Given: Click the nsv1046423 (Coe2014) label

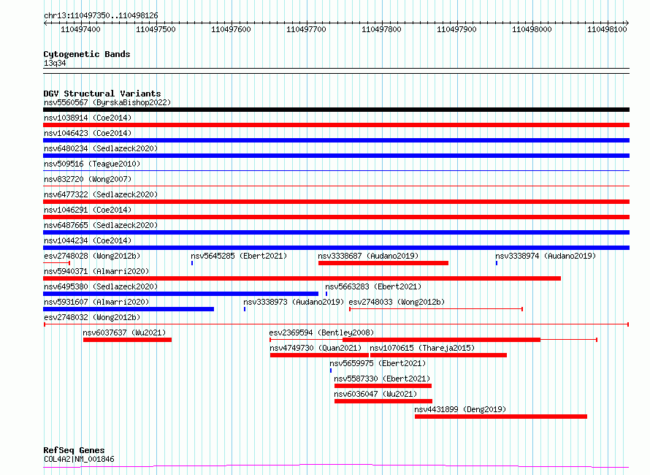Looking at the screenshot, I should tap(88, 133).
